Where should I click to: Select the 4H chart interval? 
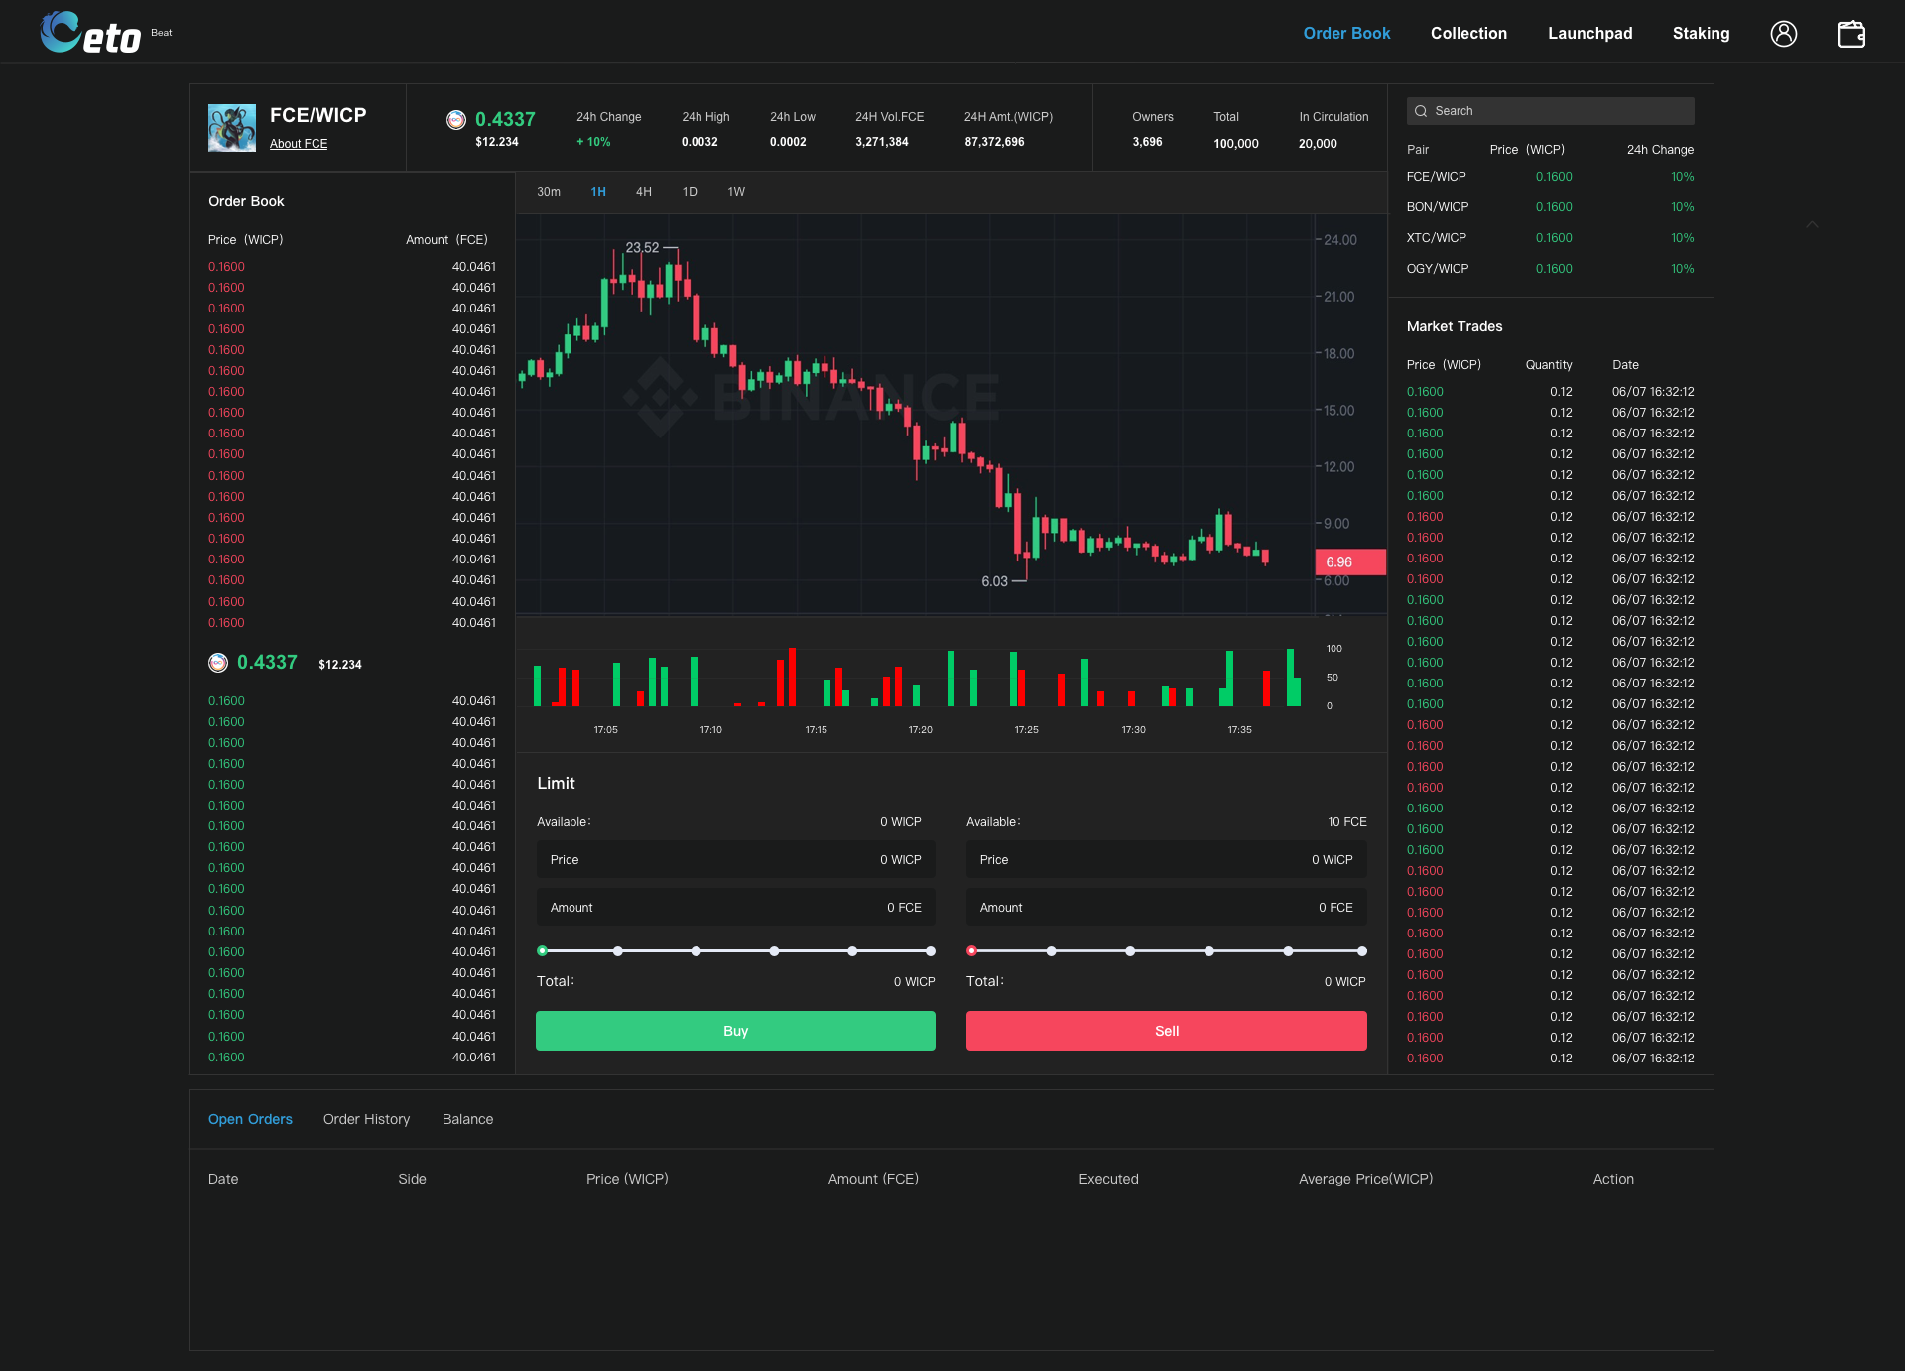[644, 192]
